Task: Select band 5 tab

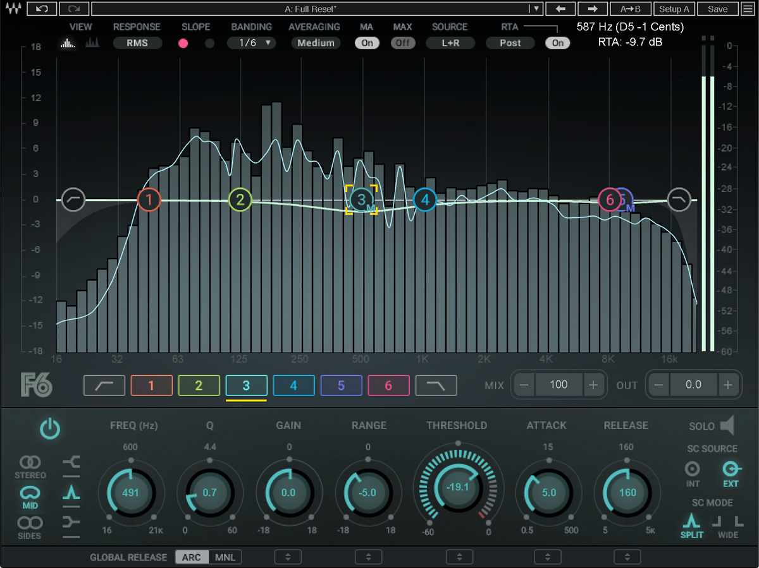Action: coord(342,385)
